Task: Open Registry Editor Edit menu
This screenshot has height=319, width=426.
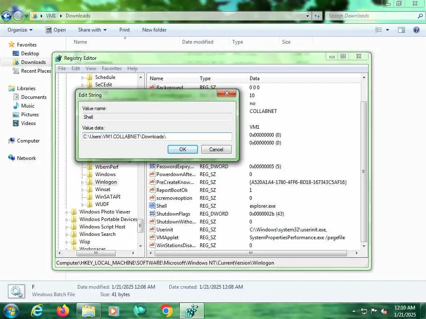Action: (x=76, y=69)
